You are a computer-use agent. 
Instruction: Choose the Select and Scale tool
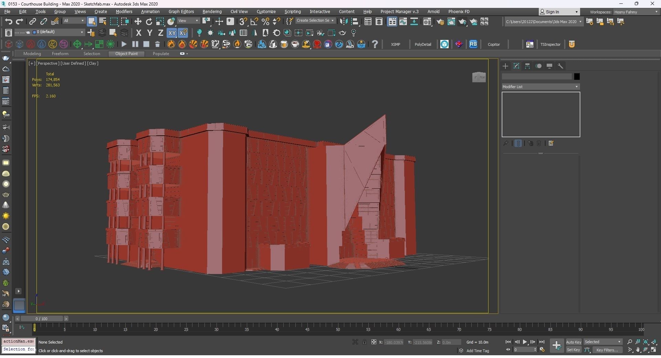(x=160, y=21)
